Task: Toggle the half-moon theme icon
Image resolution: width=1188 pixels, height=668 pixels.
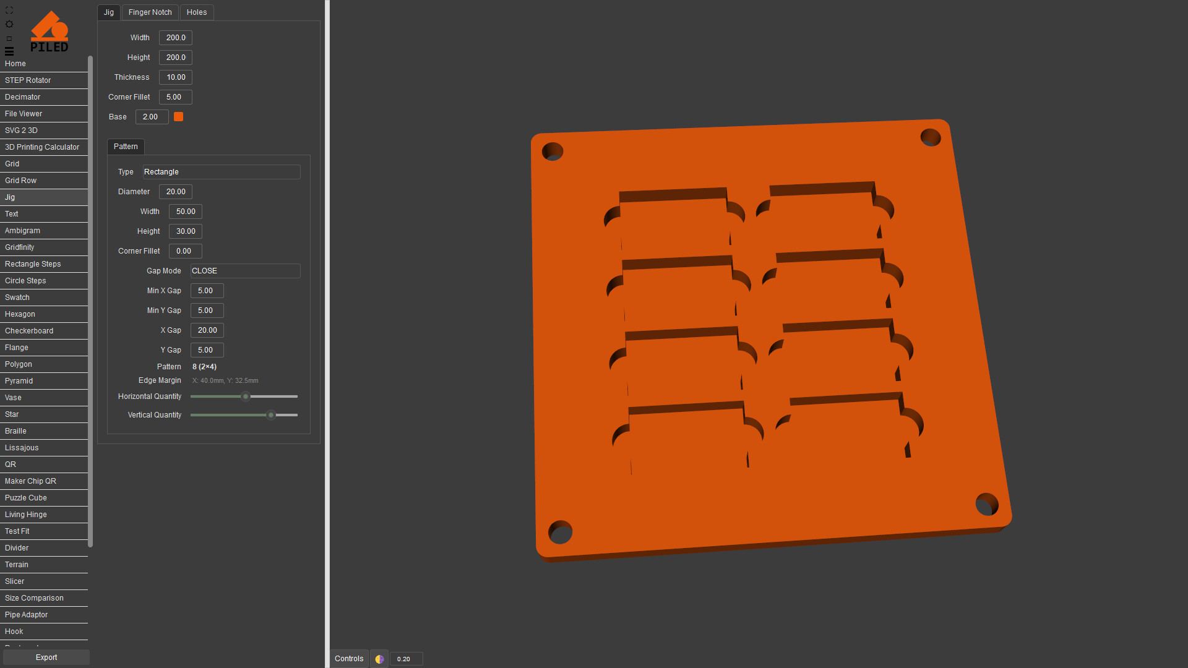Action: tap(379, 659)
